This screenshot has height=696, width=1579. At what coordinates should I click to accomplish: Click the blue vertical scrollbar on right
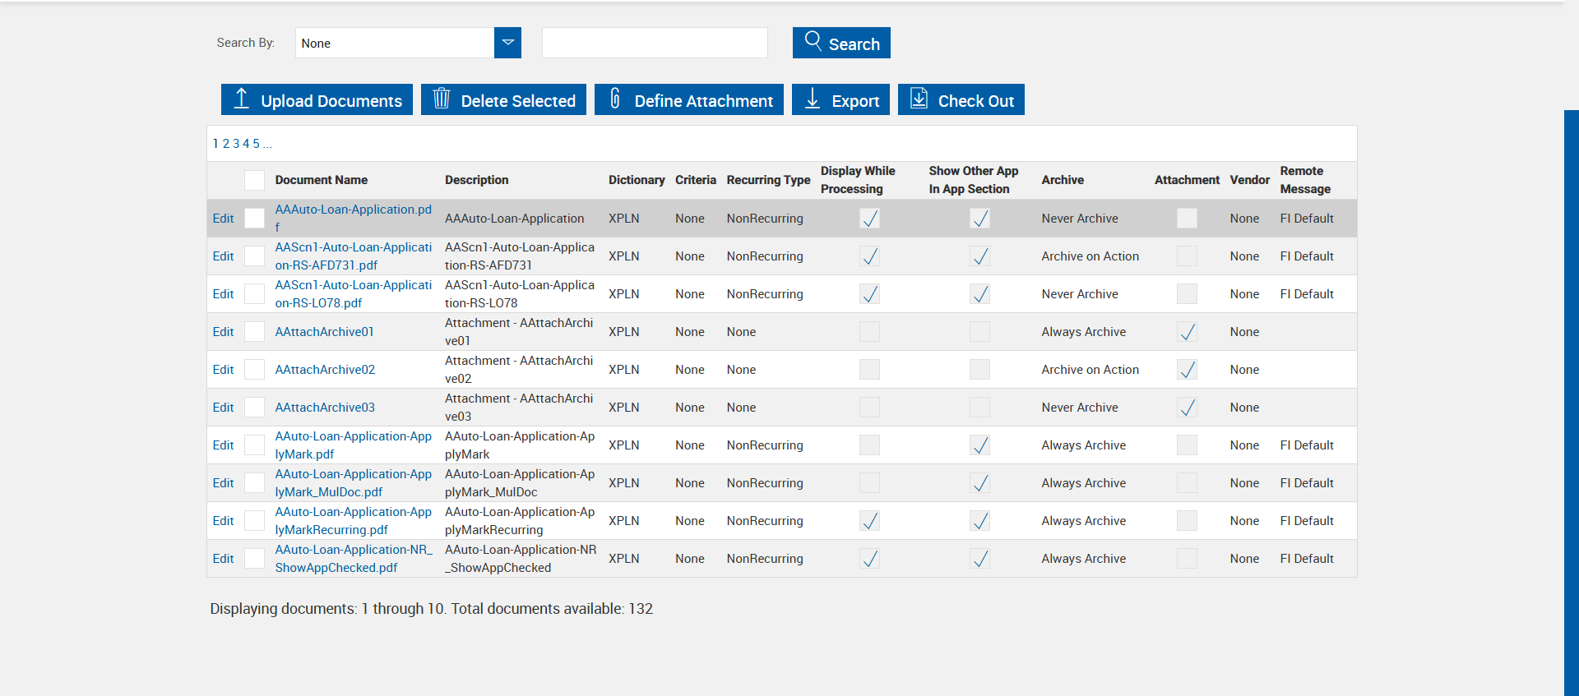click(1571, 403)
